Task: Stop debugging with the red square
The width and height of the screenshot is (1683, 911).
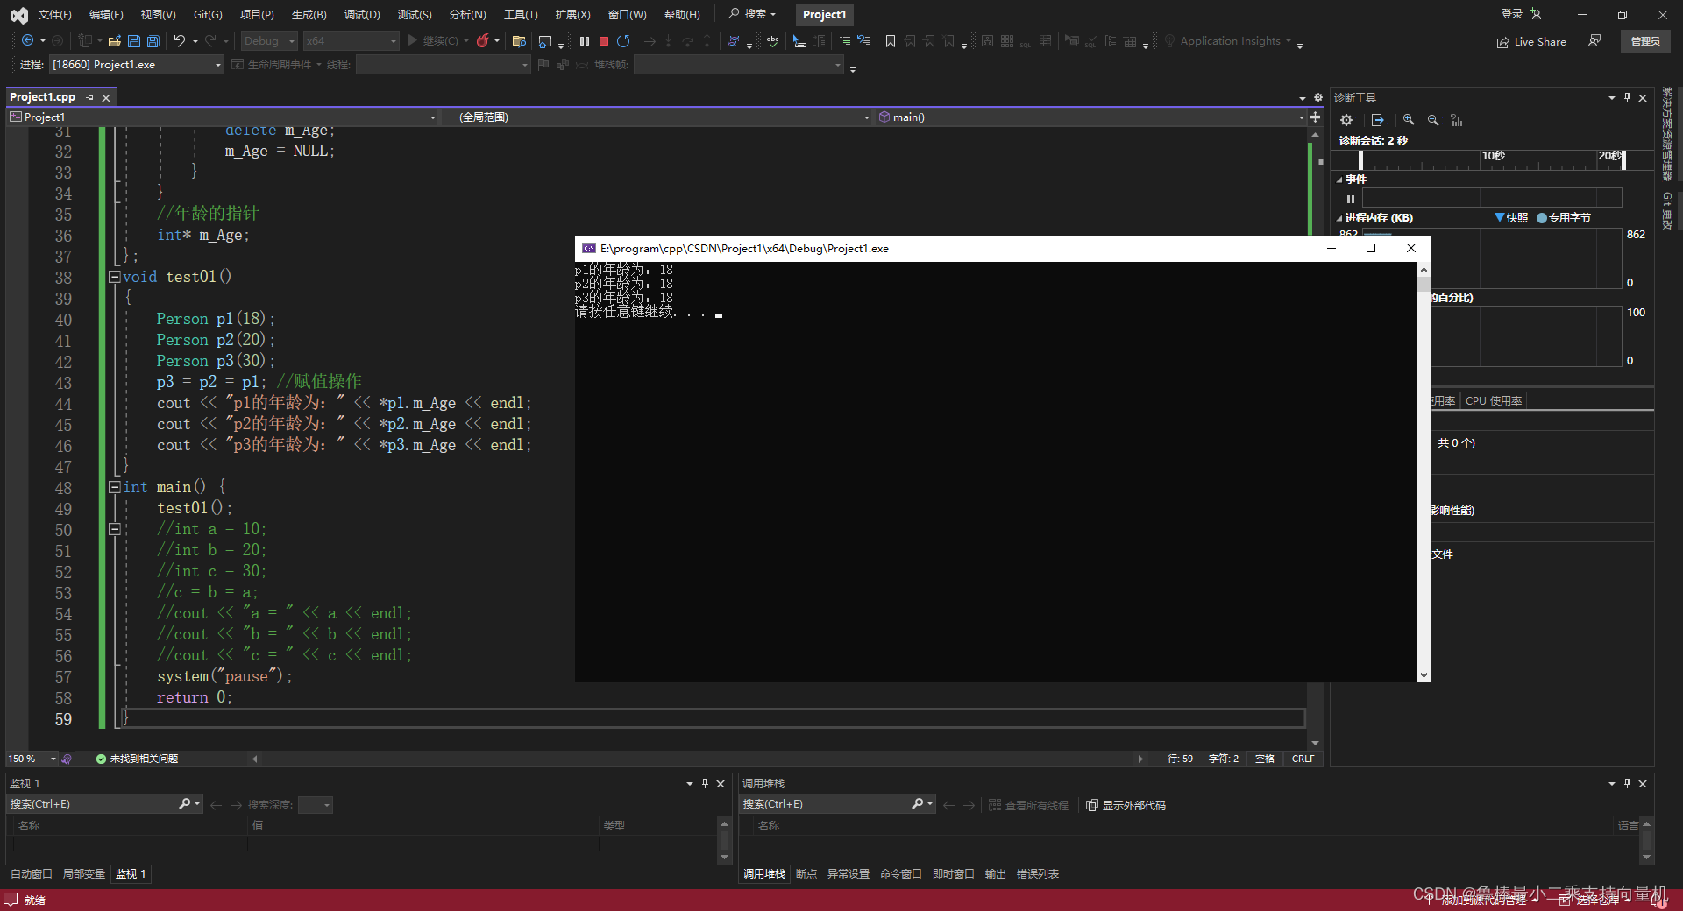Action: (604, 41)
